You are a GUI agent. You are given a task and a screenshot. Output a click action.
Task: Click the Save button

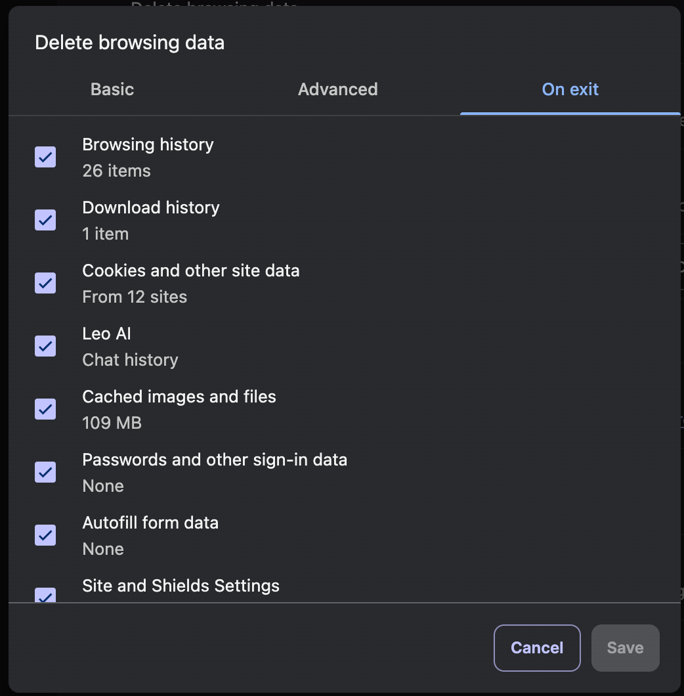(x=626, y=648)
